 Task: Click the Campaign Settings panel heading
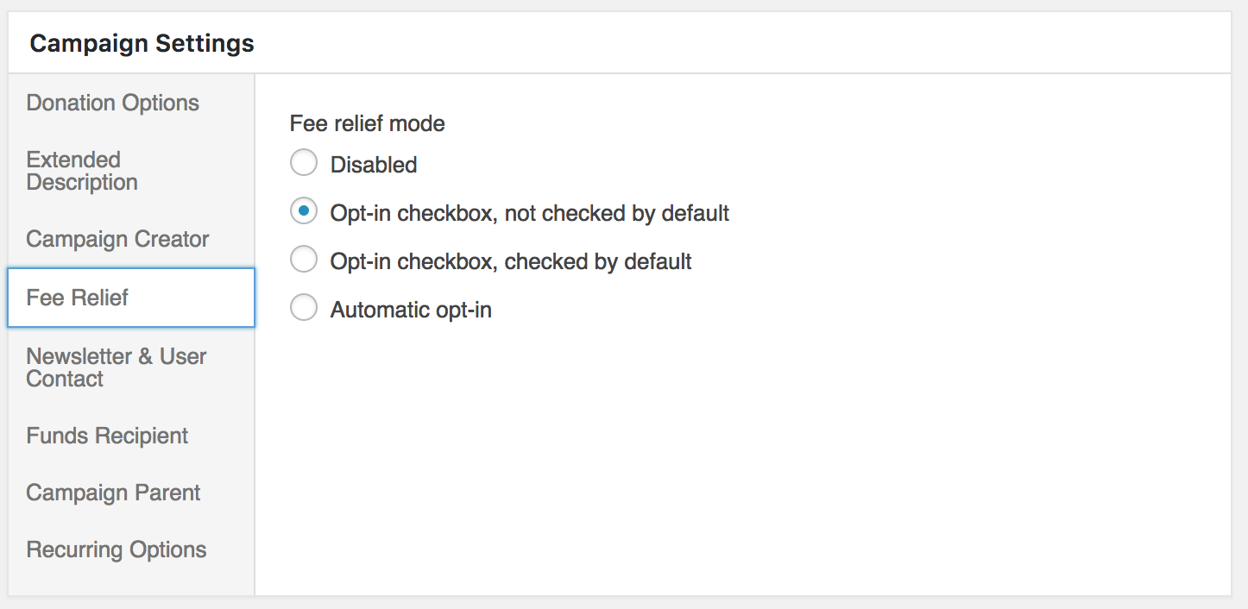[x=142, y=43]
